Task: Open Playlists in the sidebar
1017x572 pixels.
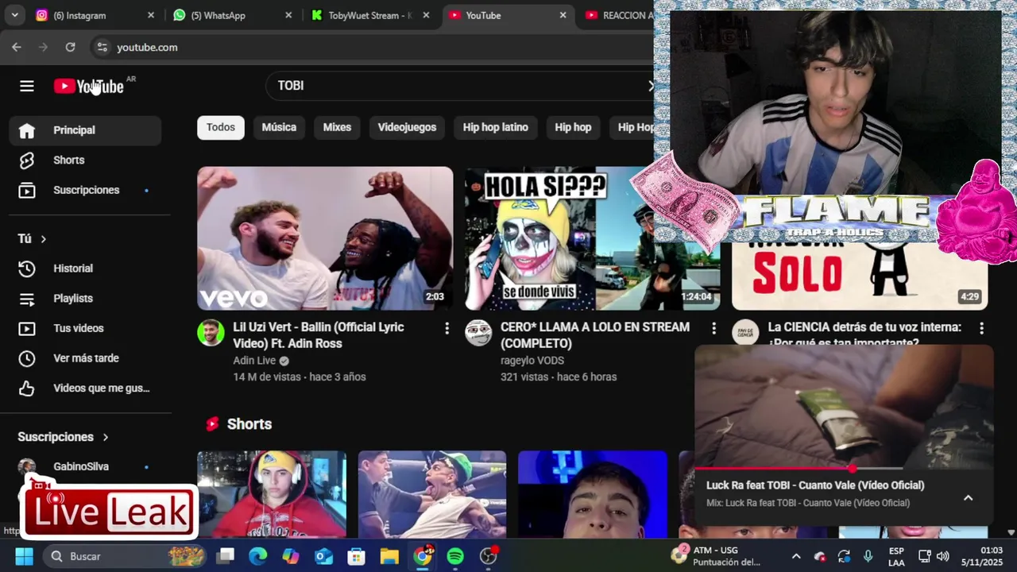Action: coord(85,299)
